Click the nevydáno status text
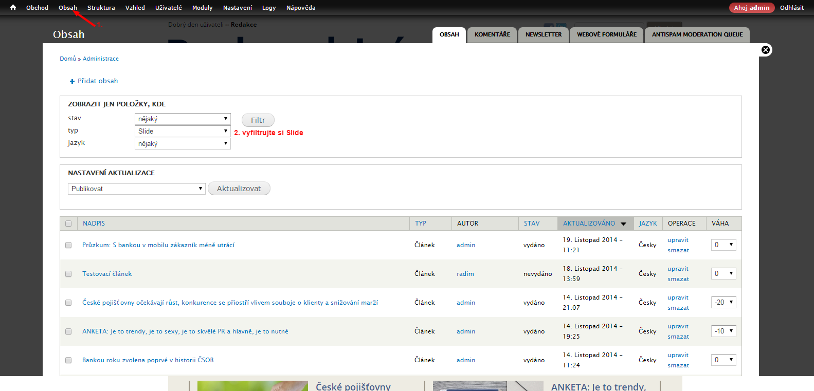The height and width of the screenshot is (391, 814). coord(538,274)
